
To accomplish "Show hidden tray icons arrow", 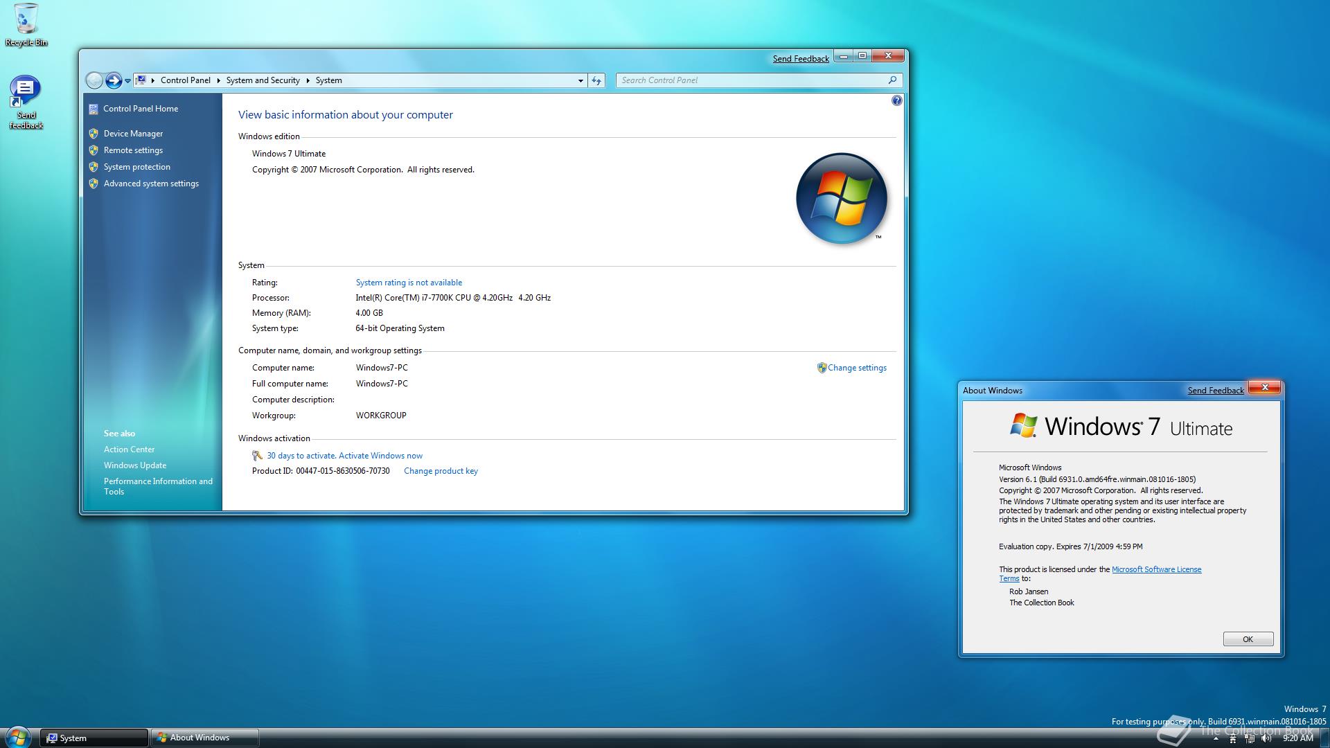I will (x=1215, y=739).
